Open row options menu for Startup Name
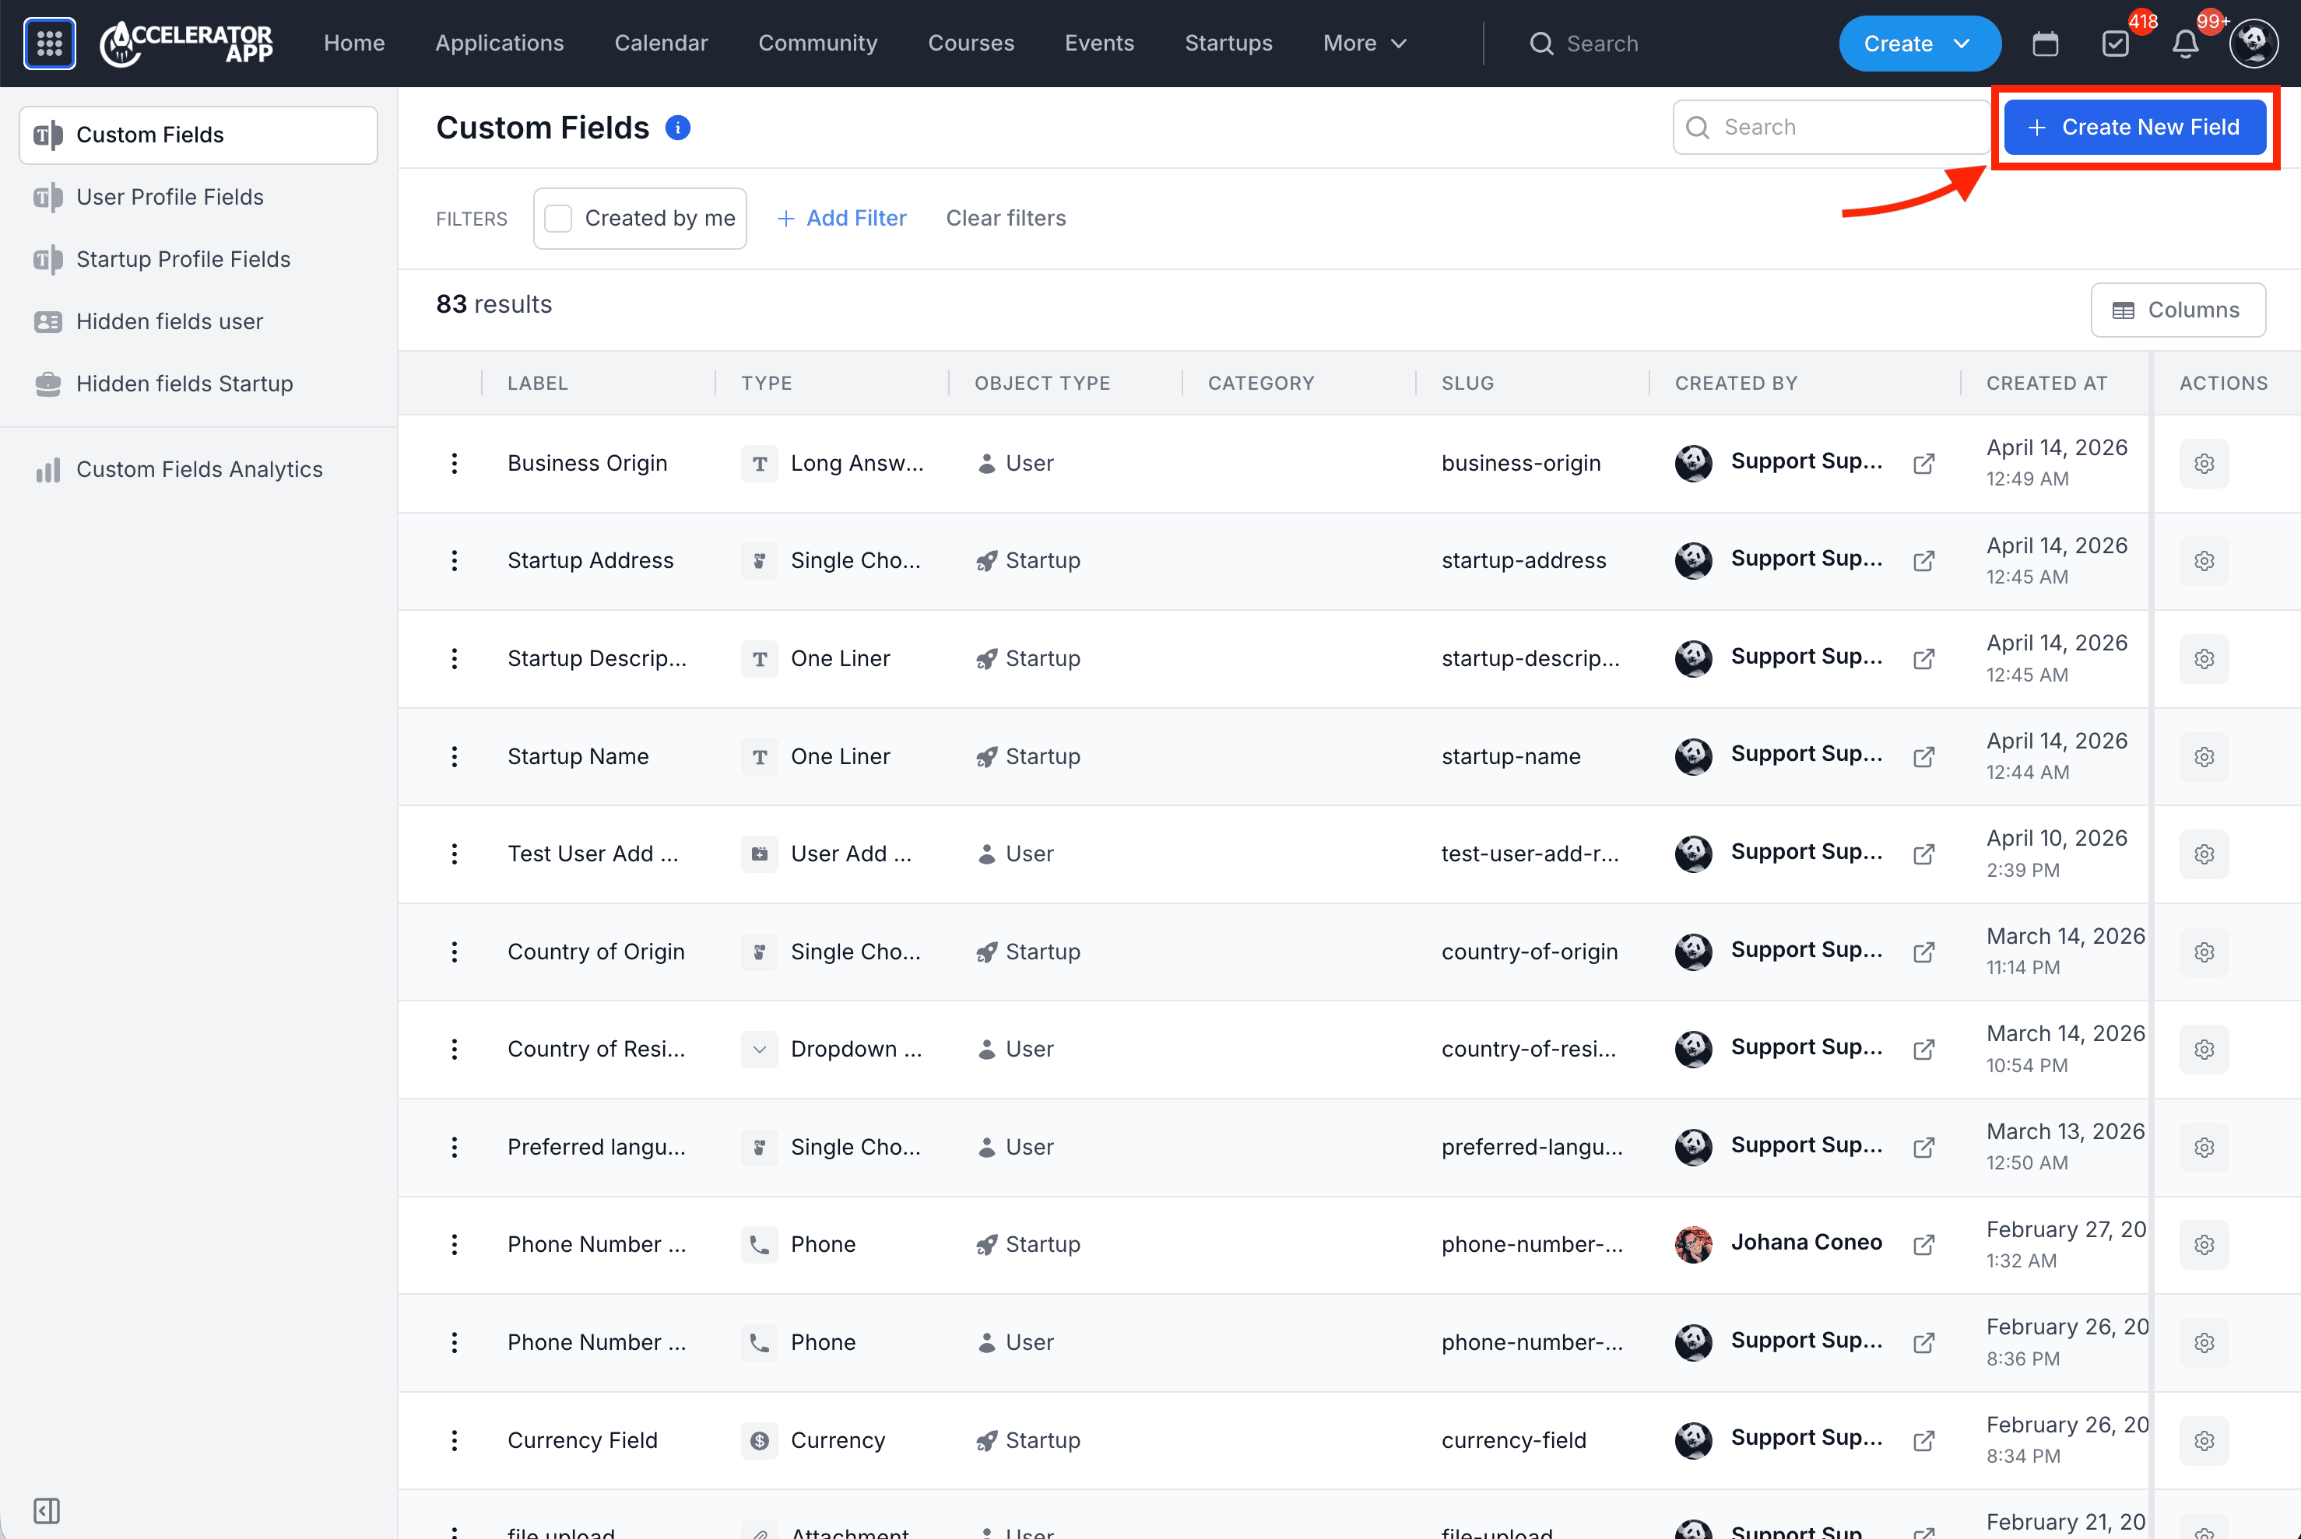The width and height of the screenshot is (2301, 1539). pyautogui.click(x=454, y=757)
